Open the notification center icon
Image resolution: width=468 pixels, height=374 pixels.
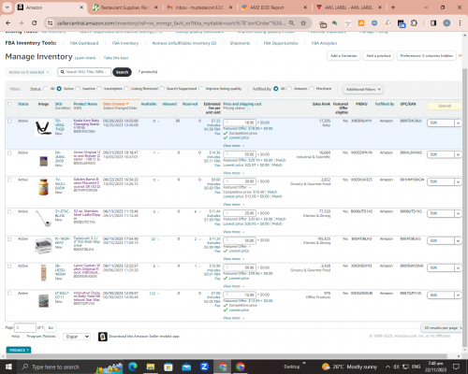point(456,367)
